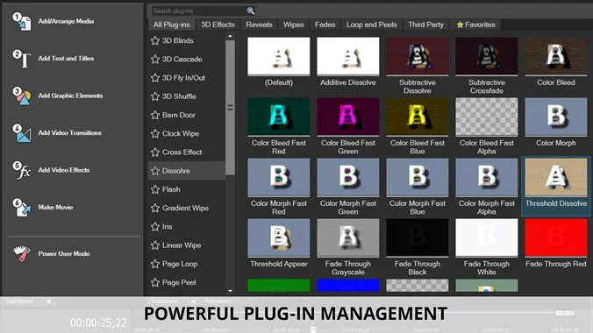This screenshot has height=333, width=593.
Task: Select Threshold Appear preset thumbnail
Action: click(279, 237)
